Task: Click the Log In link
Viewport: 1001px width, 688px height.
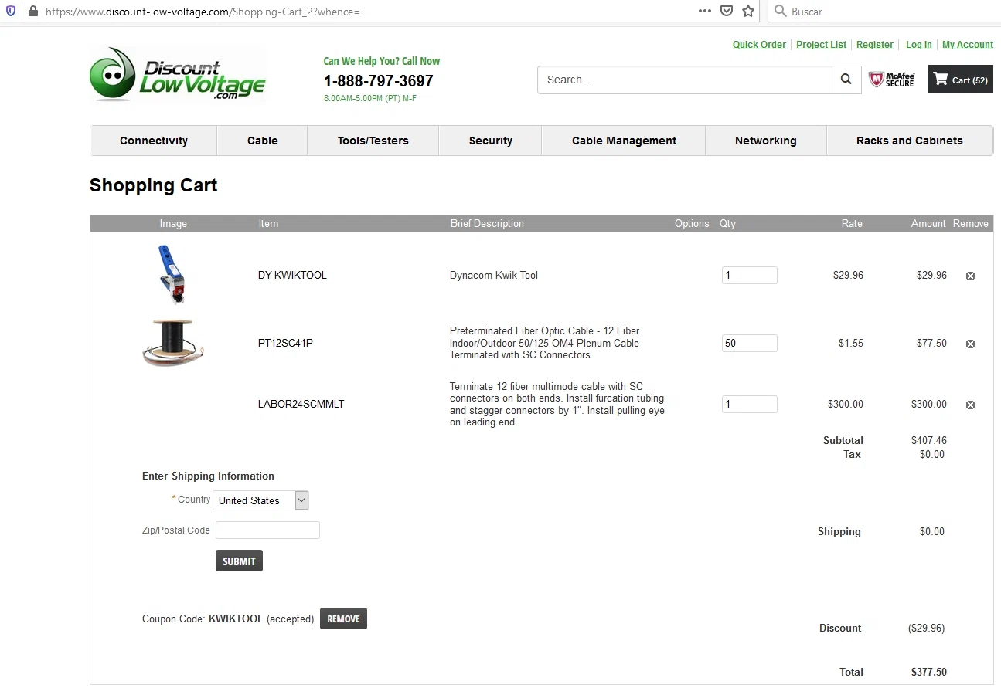Action: click(x=919, y=45)
